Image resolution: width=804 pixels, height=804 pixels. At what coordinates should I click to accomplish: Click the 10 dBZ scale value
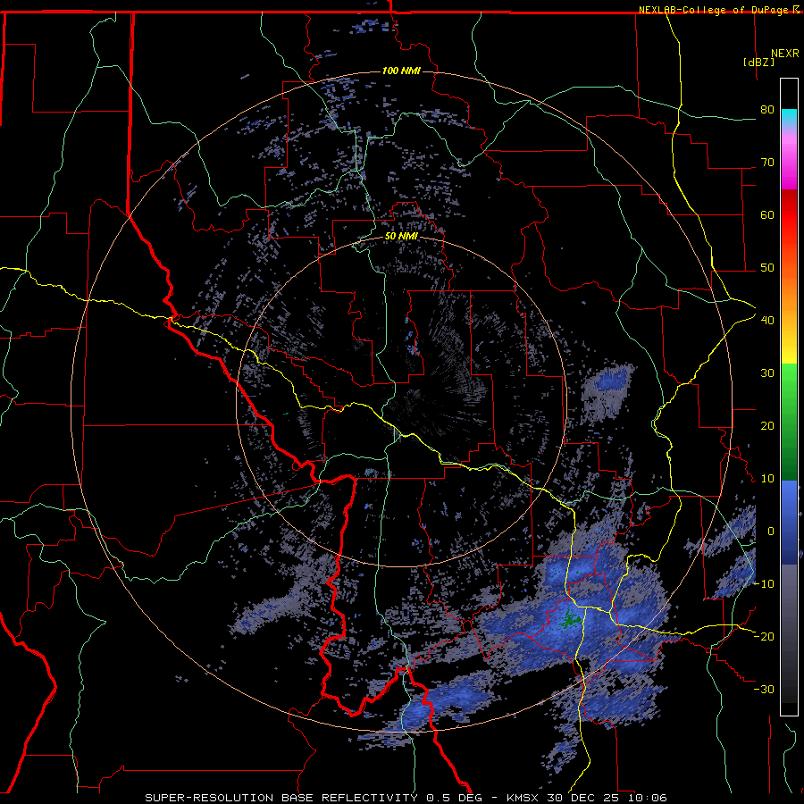pyautogui.click(x=767, y=479)
